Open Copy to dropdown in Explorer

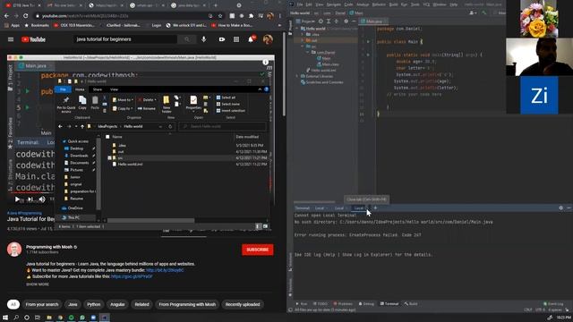click(x=123, y=108)
